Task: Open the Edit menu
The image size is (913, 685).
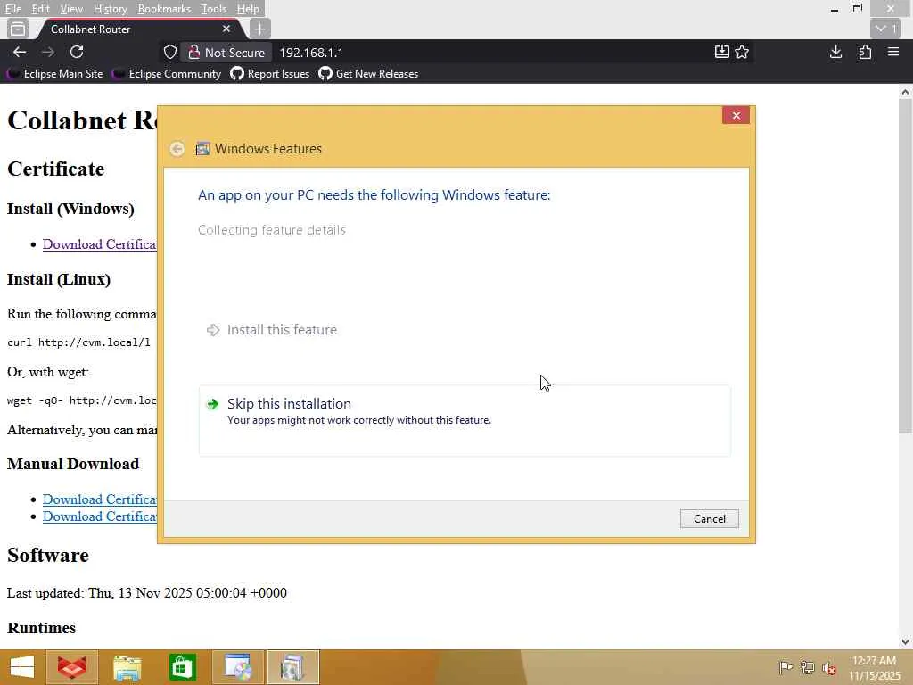Action: tap(40, 9)
